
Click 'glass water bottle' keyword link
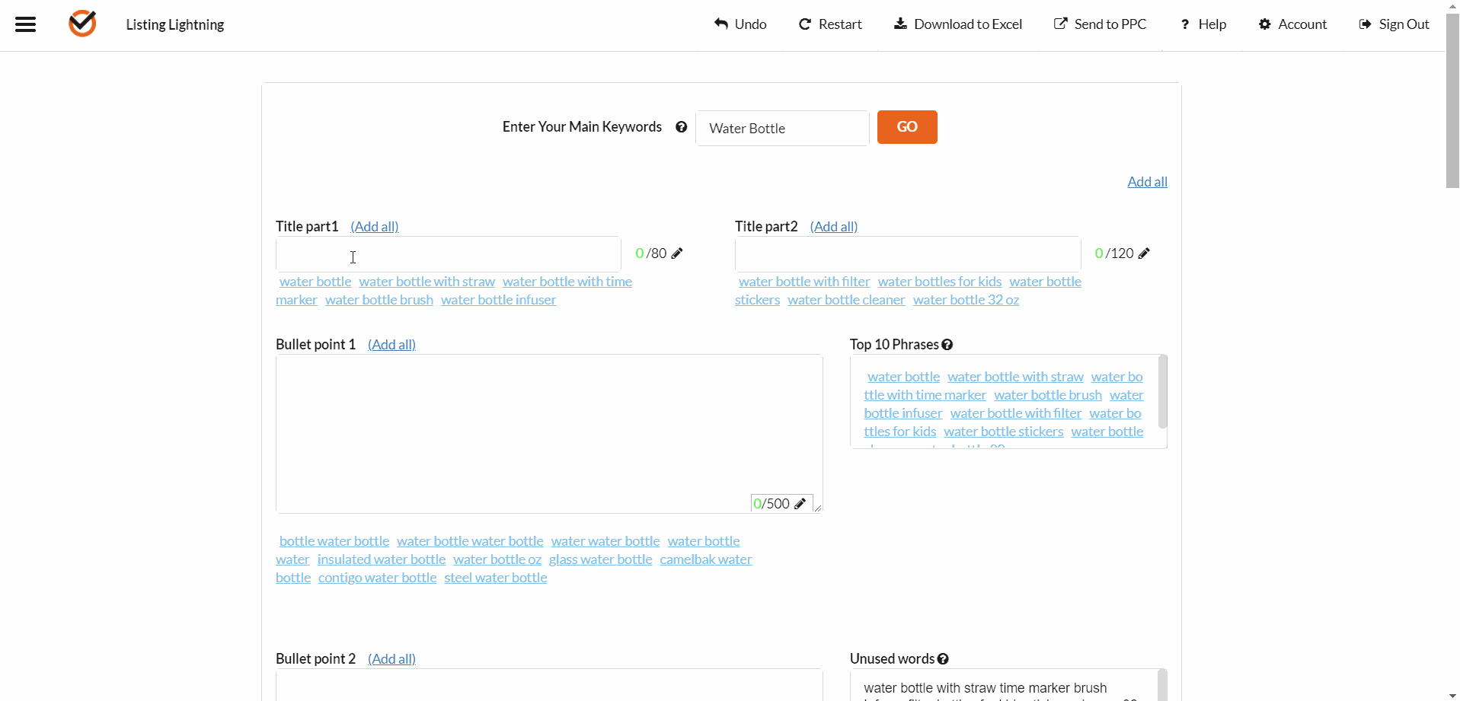[601, 559]
